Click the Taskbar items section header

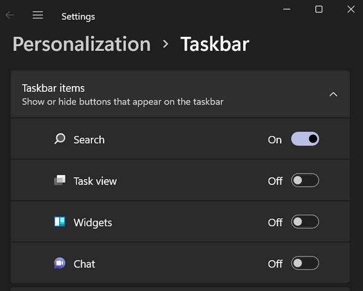tap(180, 94)
